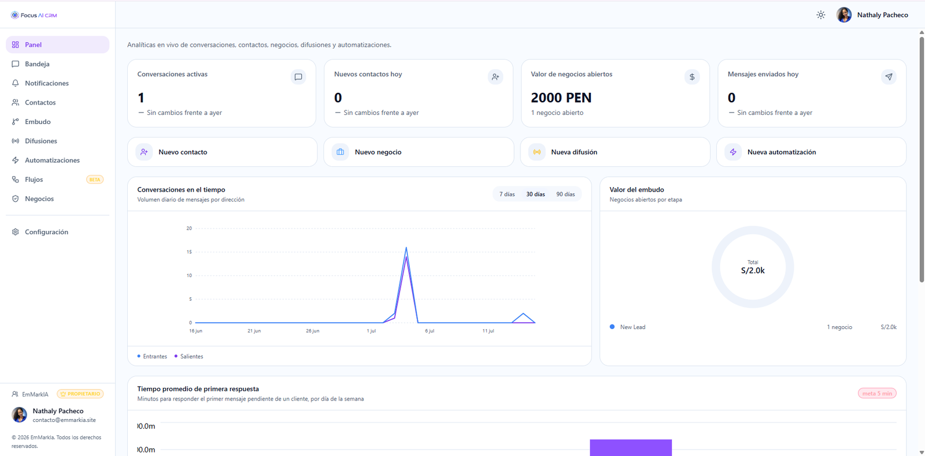Click the Nueva automatización button

pyautogui.click(x=811, y=152)
